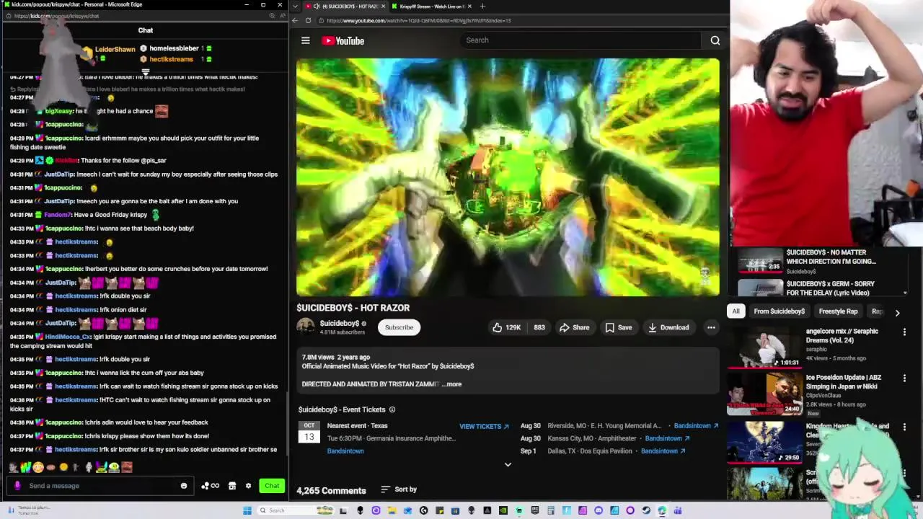Open the YouTube hamburger guide menu

click(306, 40)
